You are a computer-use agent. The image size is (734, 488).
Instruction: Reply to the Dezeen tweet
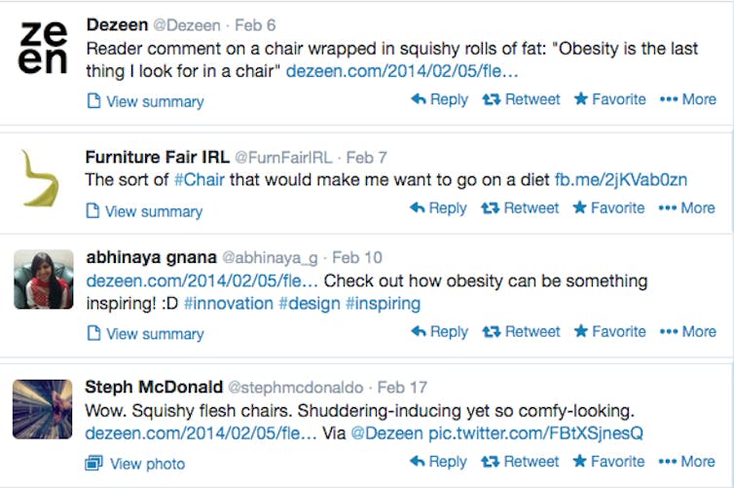point(439,99)
